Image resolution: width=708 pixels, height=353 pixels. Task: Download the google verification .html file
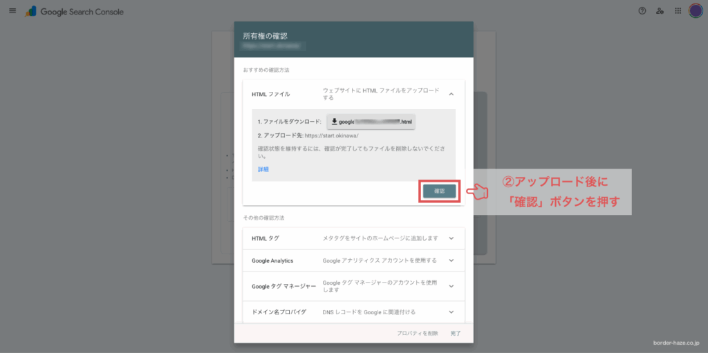[371, 122]
